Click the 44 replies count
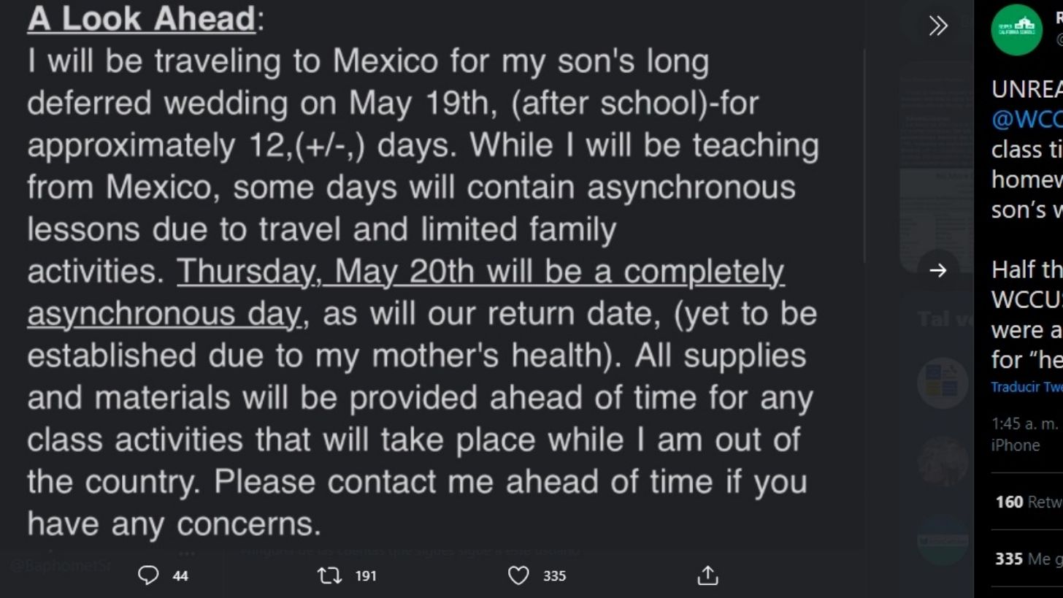 tap(180, 575)
